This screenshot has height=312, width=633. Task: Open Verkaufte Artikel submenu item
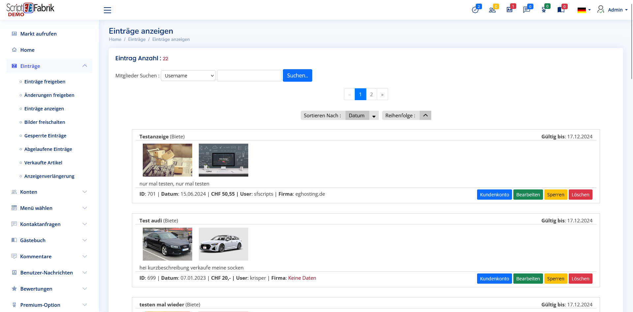pyautogui.click(x=43, y=163)
